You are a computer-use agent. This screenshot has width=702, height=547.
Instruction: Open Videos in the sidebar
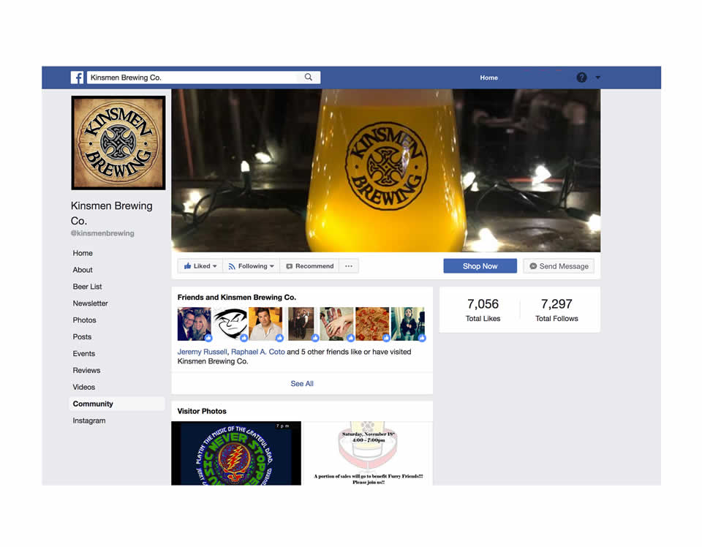coord(83,387)
